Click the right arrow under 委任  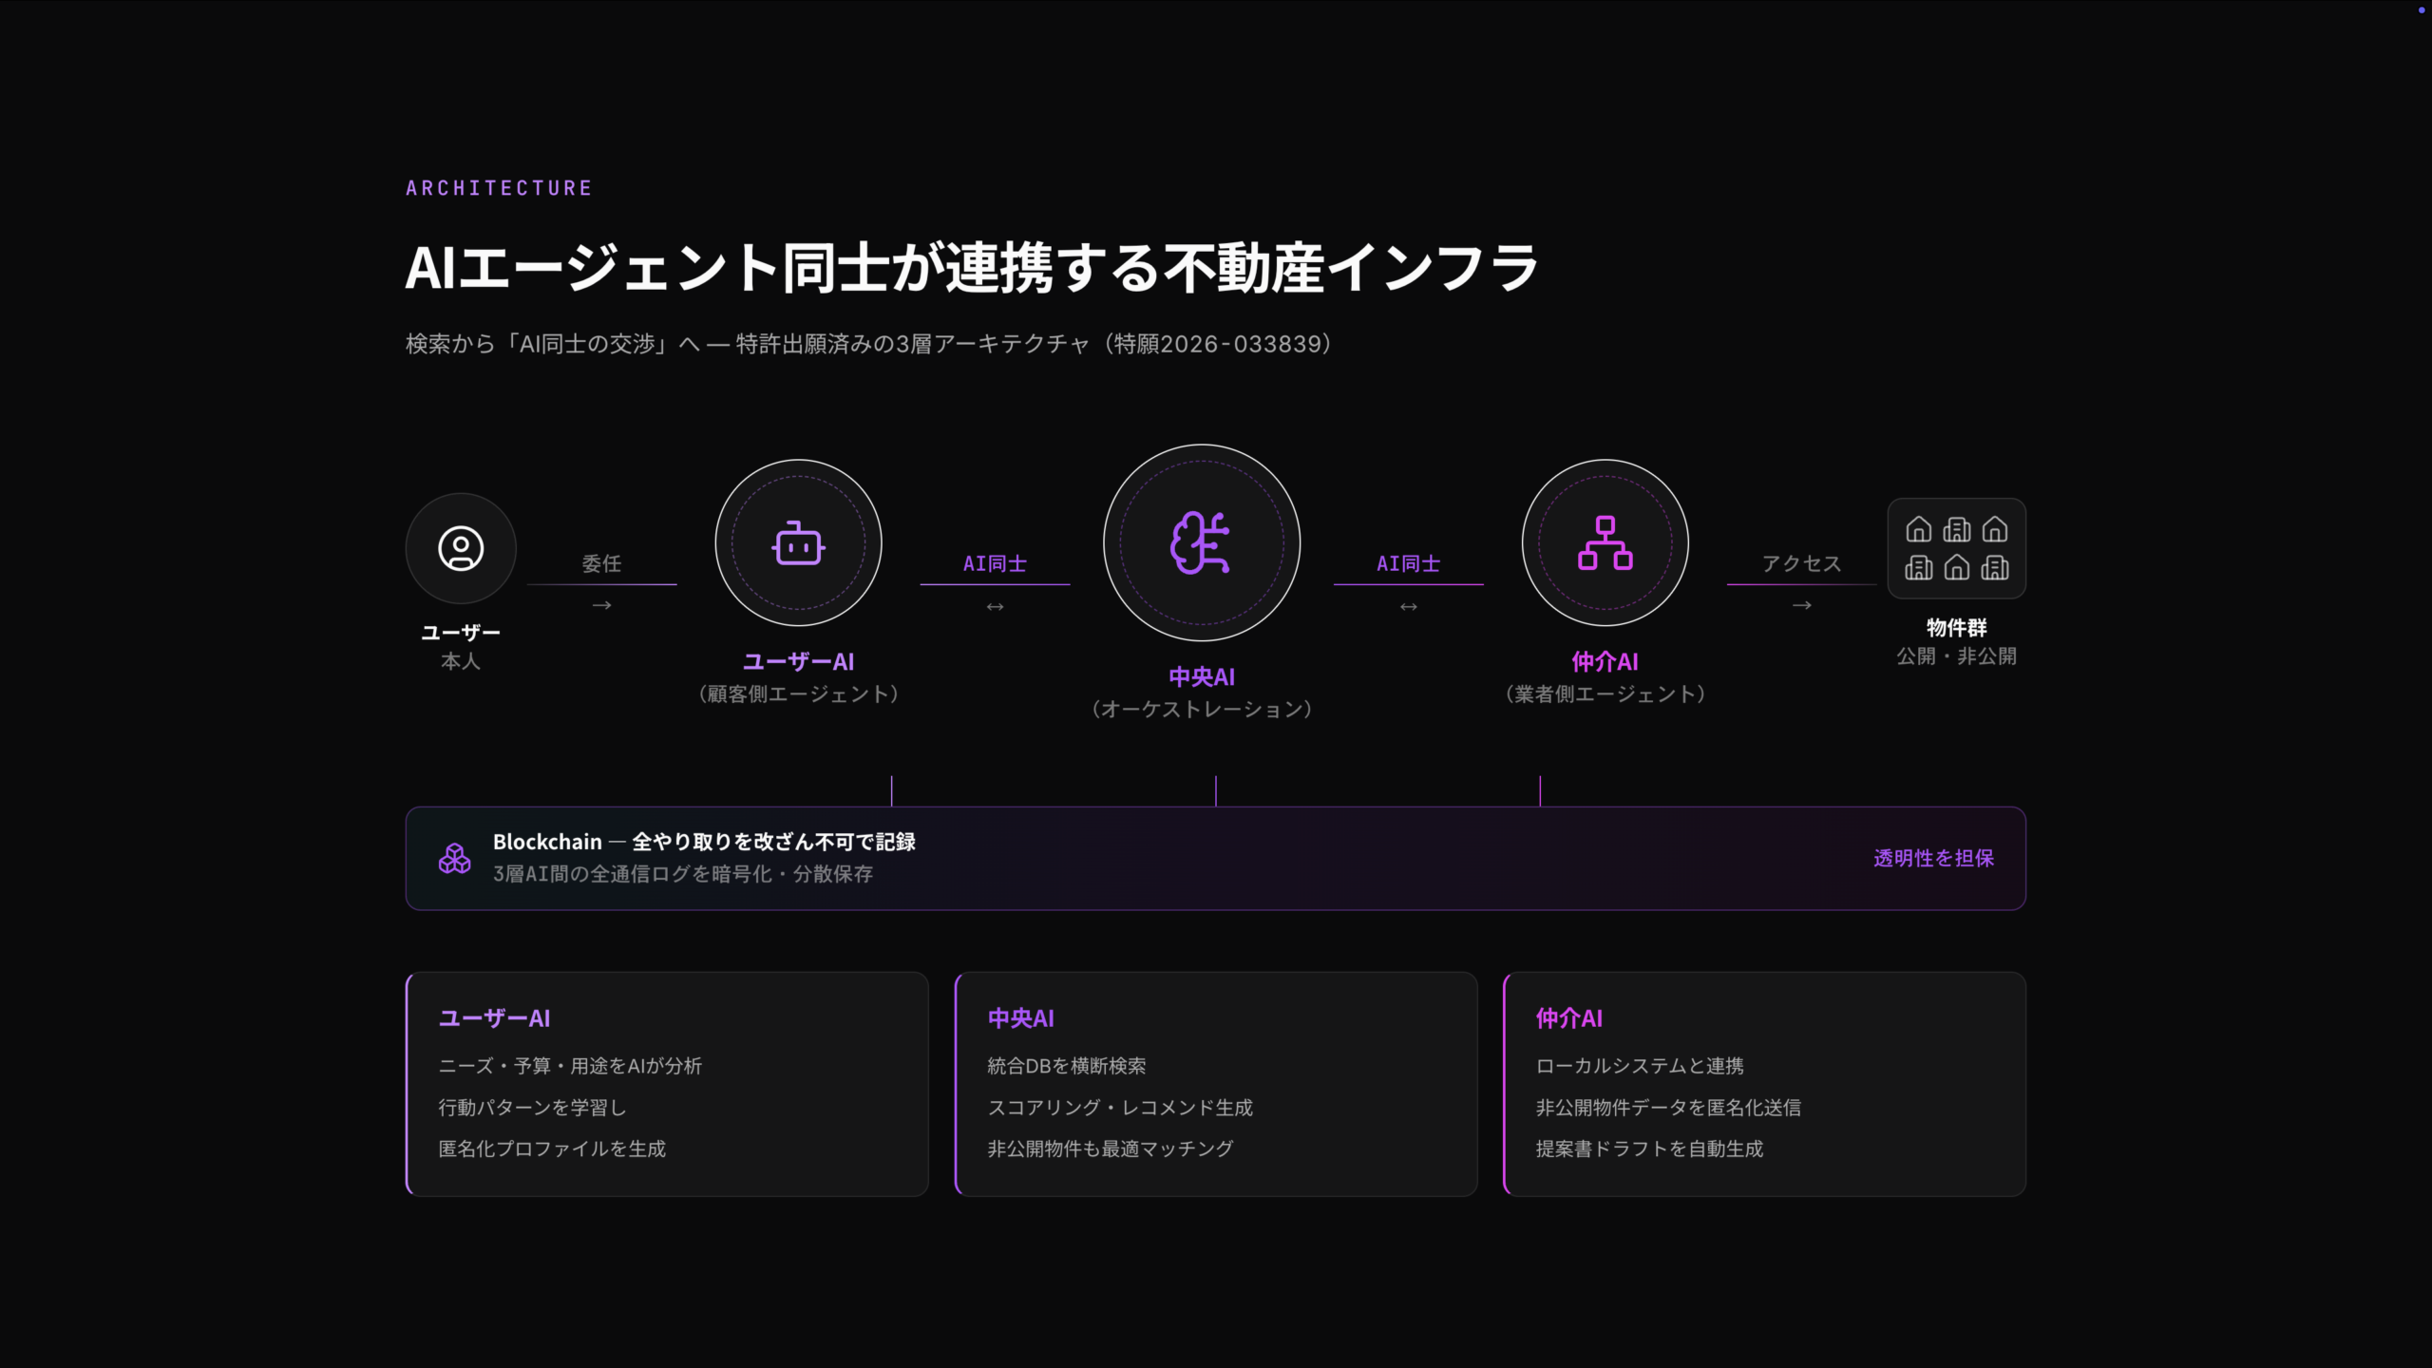pos(601,605)
